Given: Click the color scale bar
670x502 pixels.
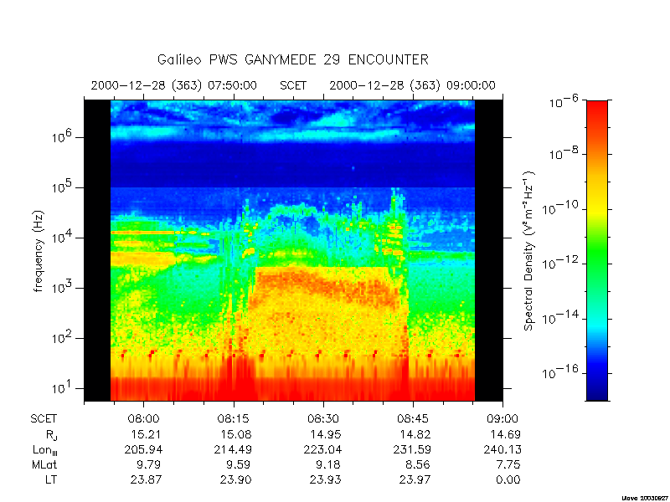Looking at the screenshot, I should pos(597,250).
